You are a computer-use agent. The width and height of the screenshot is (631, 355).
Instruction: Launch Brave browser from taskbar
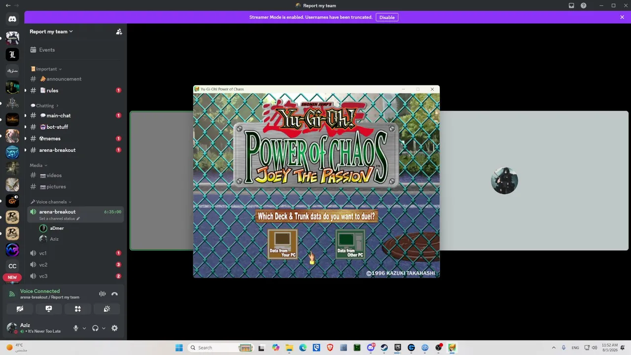[330, 348]
